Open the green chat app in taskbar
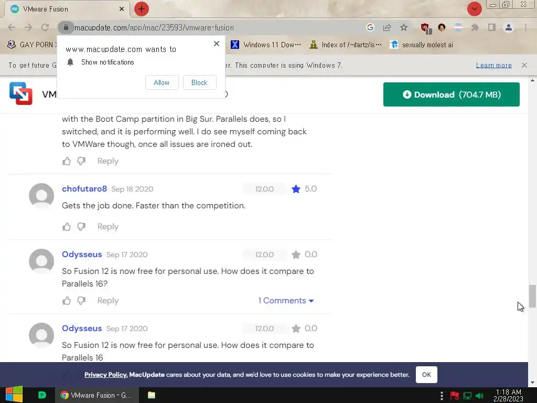 [42, 395]
